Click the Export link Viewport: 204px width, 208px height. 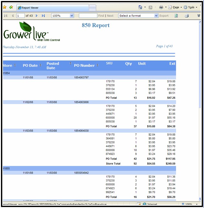click(164, 16)
